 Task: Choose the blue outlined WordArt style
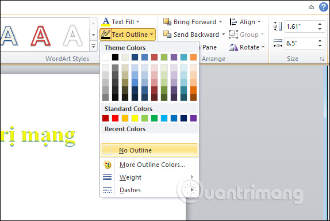click(9, 35)
